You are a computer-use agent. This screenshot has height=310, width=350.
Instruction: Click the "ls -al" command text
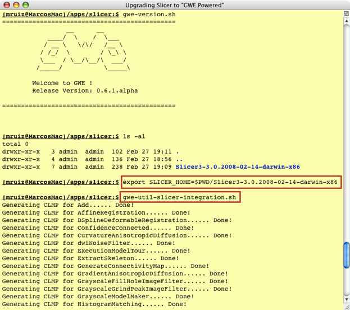(134, 136)
